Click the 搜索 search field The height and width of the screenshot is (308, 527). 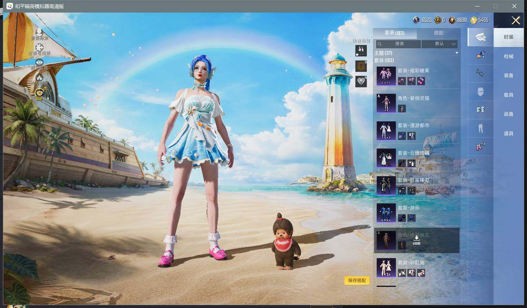[398, 44]
